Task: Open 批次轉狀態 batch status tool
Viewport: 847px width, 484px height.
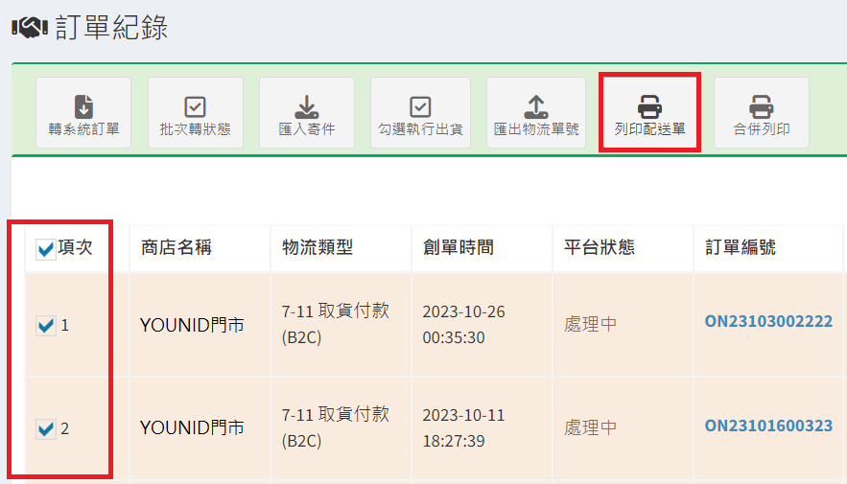Action: (x=196, y=113)
